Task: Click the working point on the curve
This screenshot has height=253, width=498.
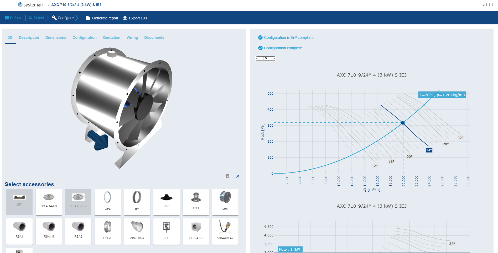Action: point(403,123)
